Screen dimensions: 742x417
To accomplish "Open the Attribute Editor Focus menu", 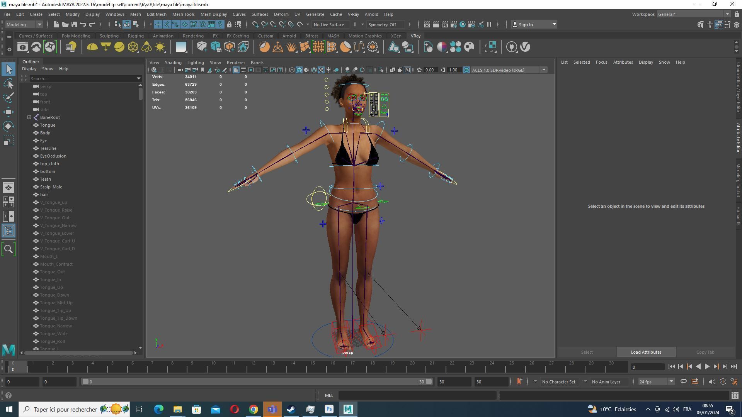I will tap(601, 62).
